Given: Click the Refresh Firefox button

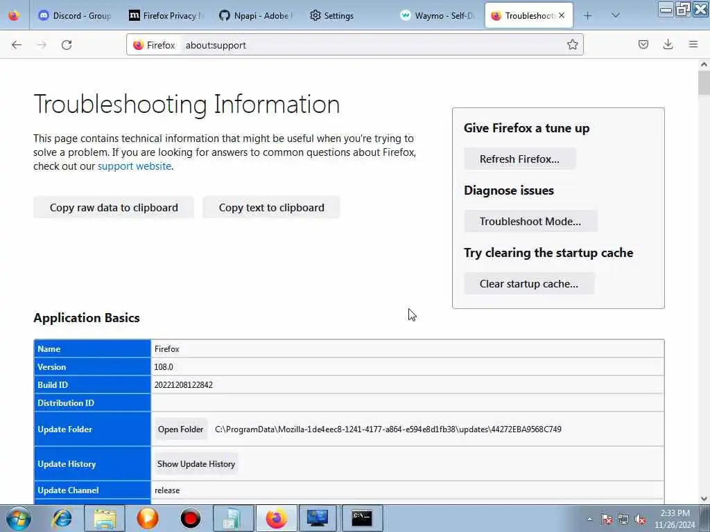Looking at the screenshot, I should pos(520,159).
